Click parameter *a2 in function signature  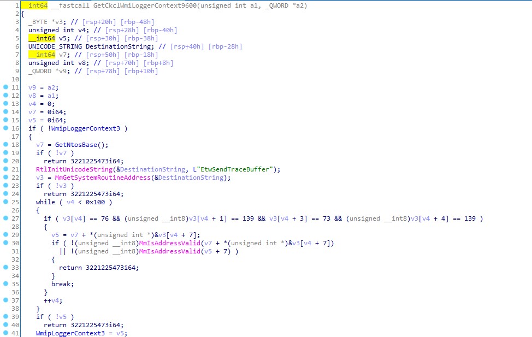[x=298, y=5]
